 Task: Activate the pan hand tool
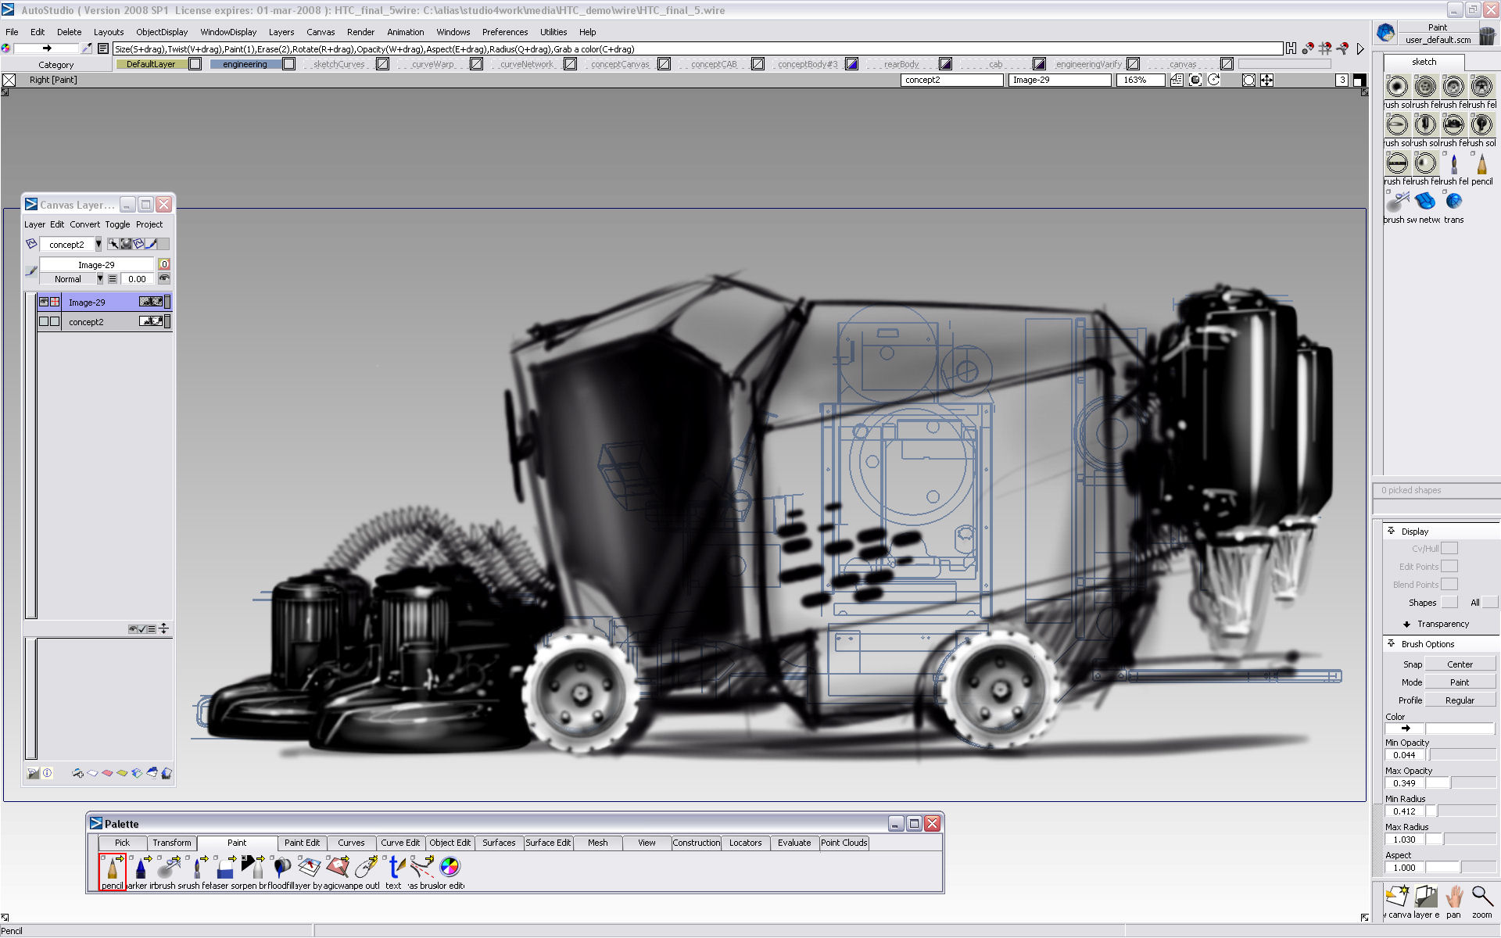pos(1454,897)
